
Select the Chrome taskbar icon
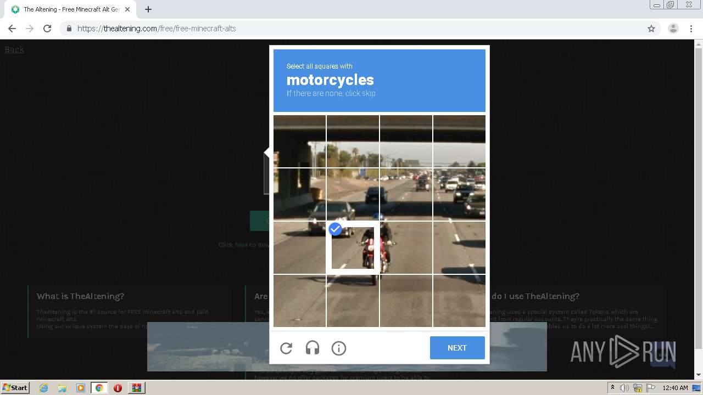[x=99, y=388]
